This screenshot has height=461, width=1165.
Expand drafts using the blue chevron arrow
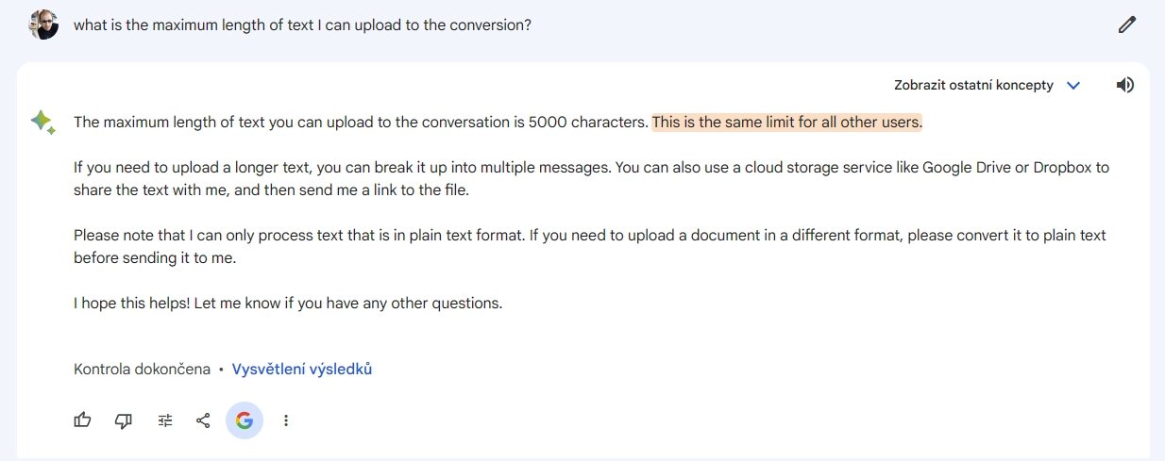coord(1073,86)
